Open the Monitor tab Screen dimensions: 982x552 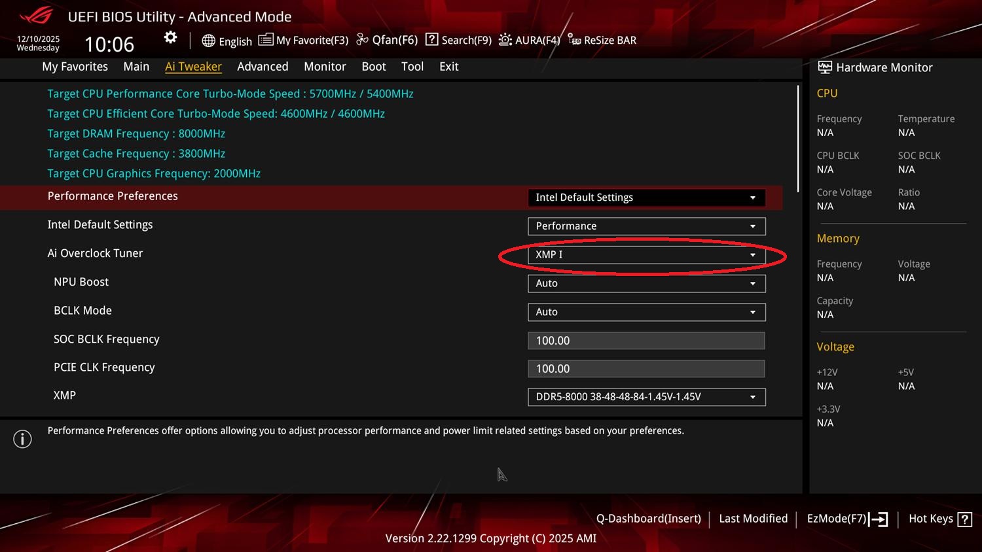(325, 67)
